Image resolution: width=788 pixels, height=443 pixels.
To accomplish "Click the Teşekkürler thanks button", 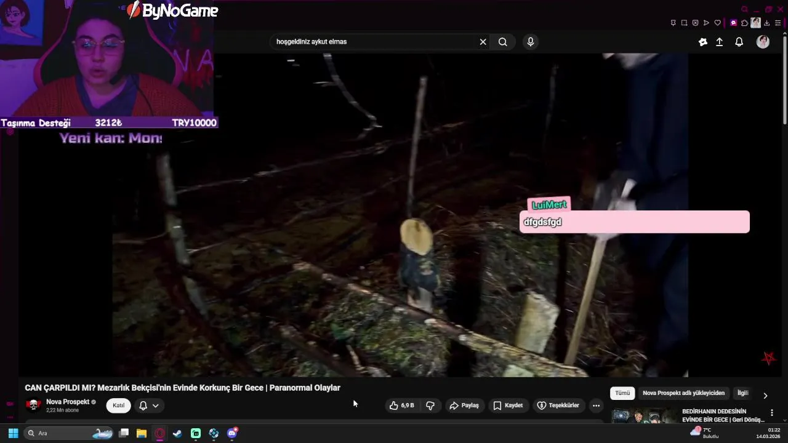I will [x=558, y=405].
